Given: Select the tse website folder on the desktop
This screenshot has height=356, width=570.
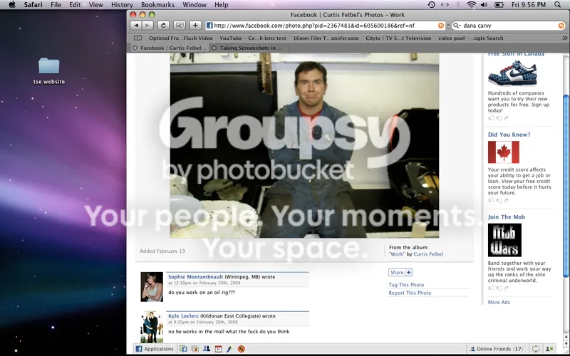Looking at the screenshot, I should (48, 71).
